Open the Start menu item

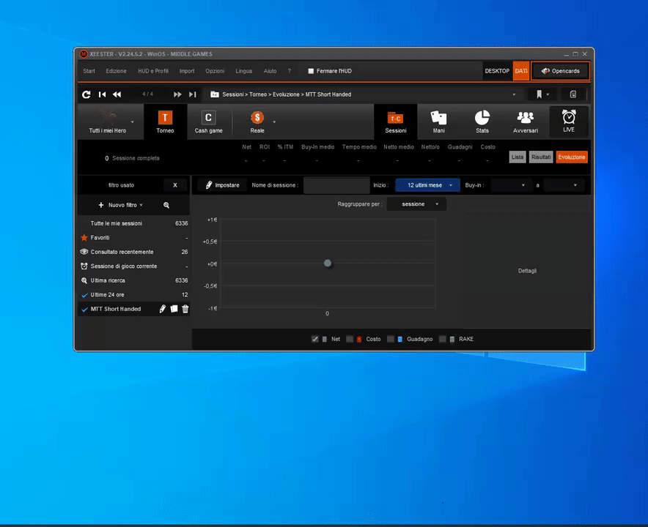[89, 71]
